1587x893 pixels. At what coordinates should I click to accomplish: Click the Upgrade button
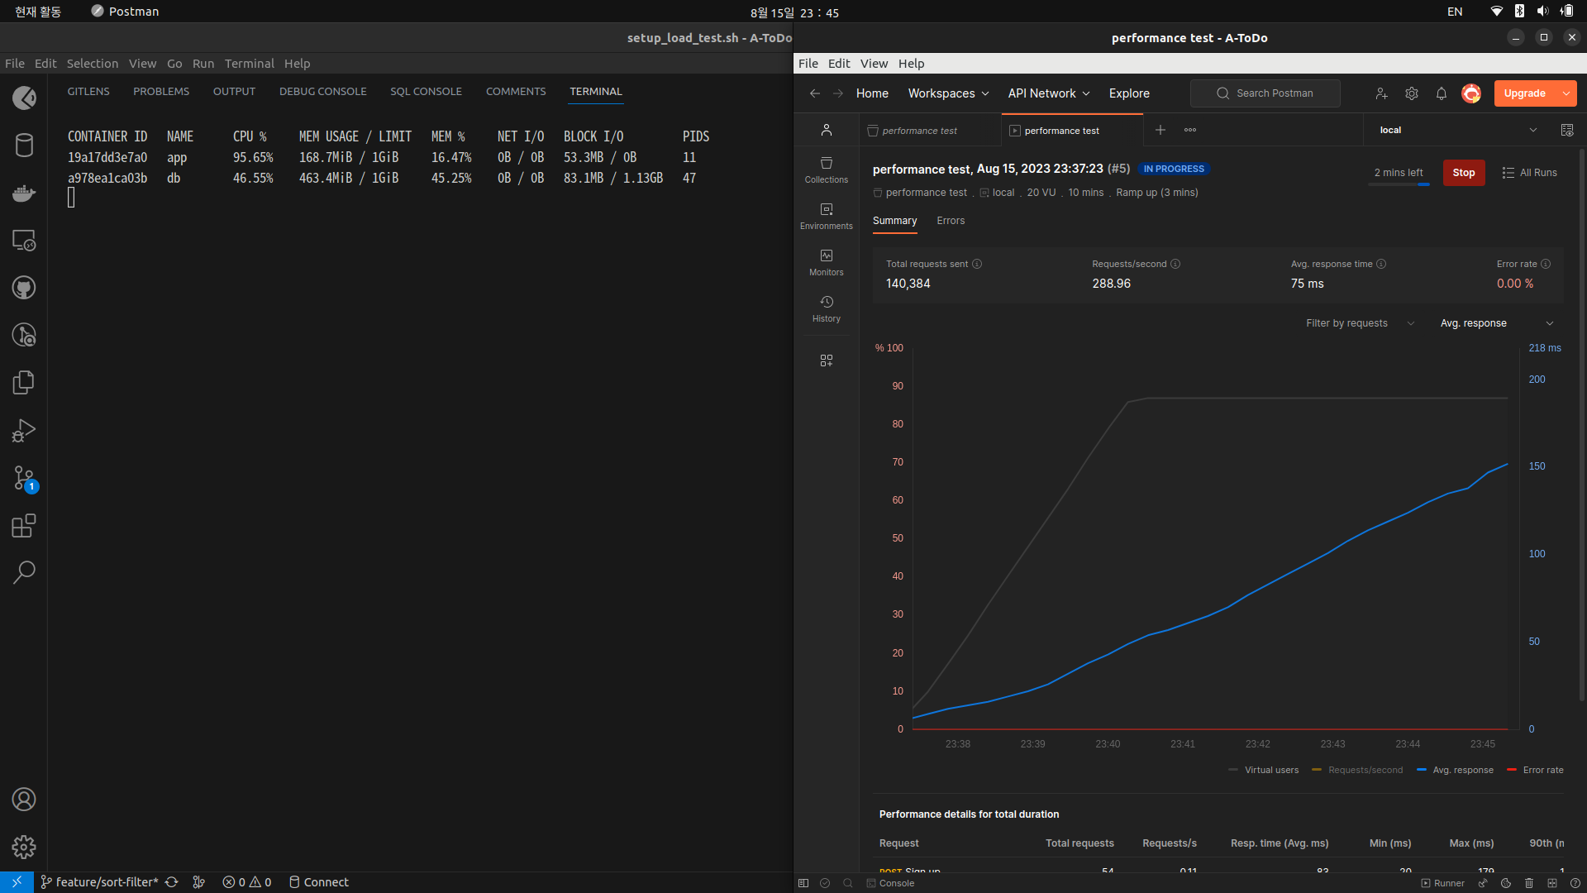click(1525, 93)
